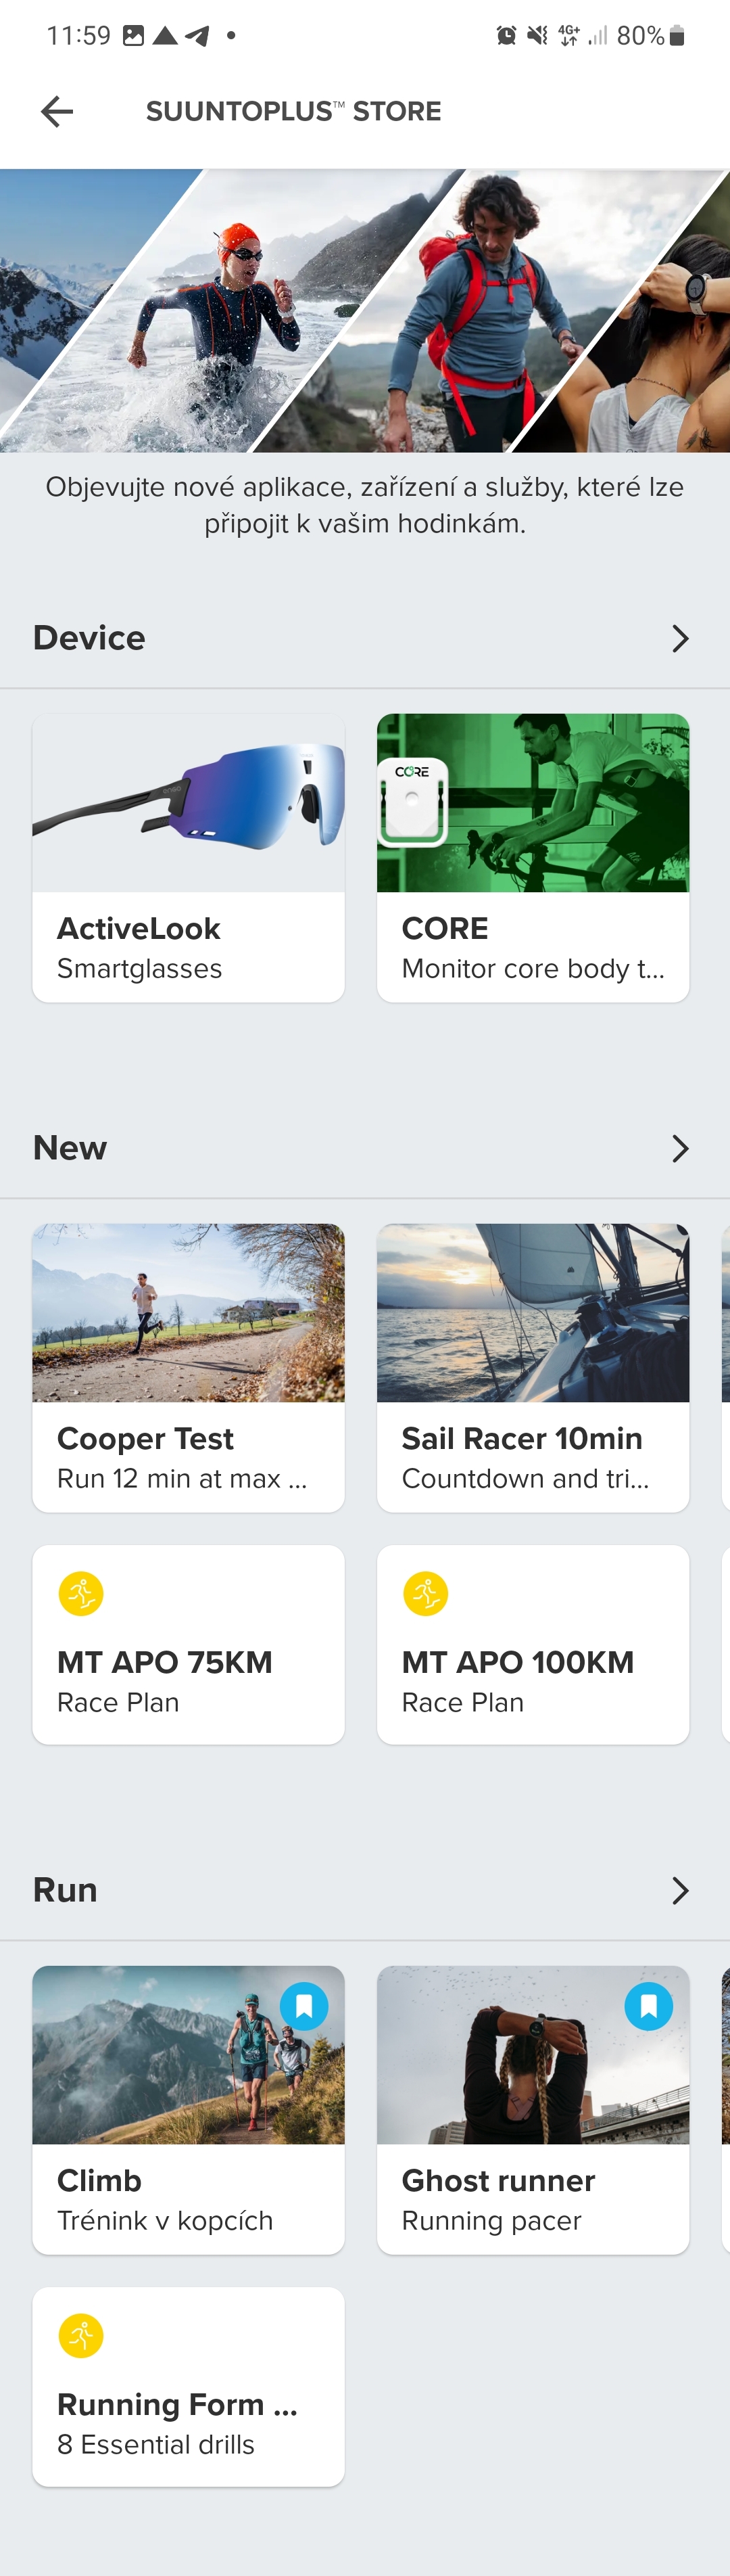Tap the battery icon in the status bar
Image resolution: width=730 pixels, height=2576 pixels.
point(677,36)
